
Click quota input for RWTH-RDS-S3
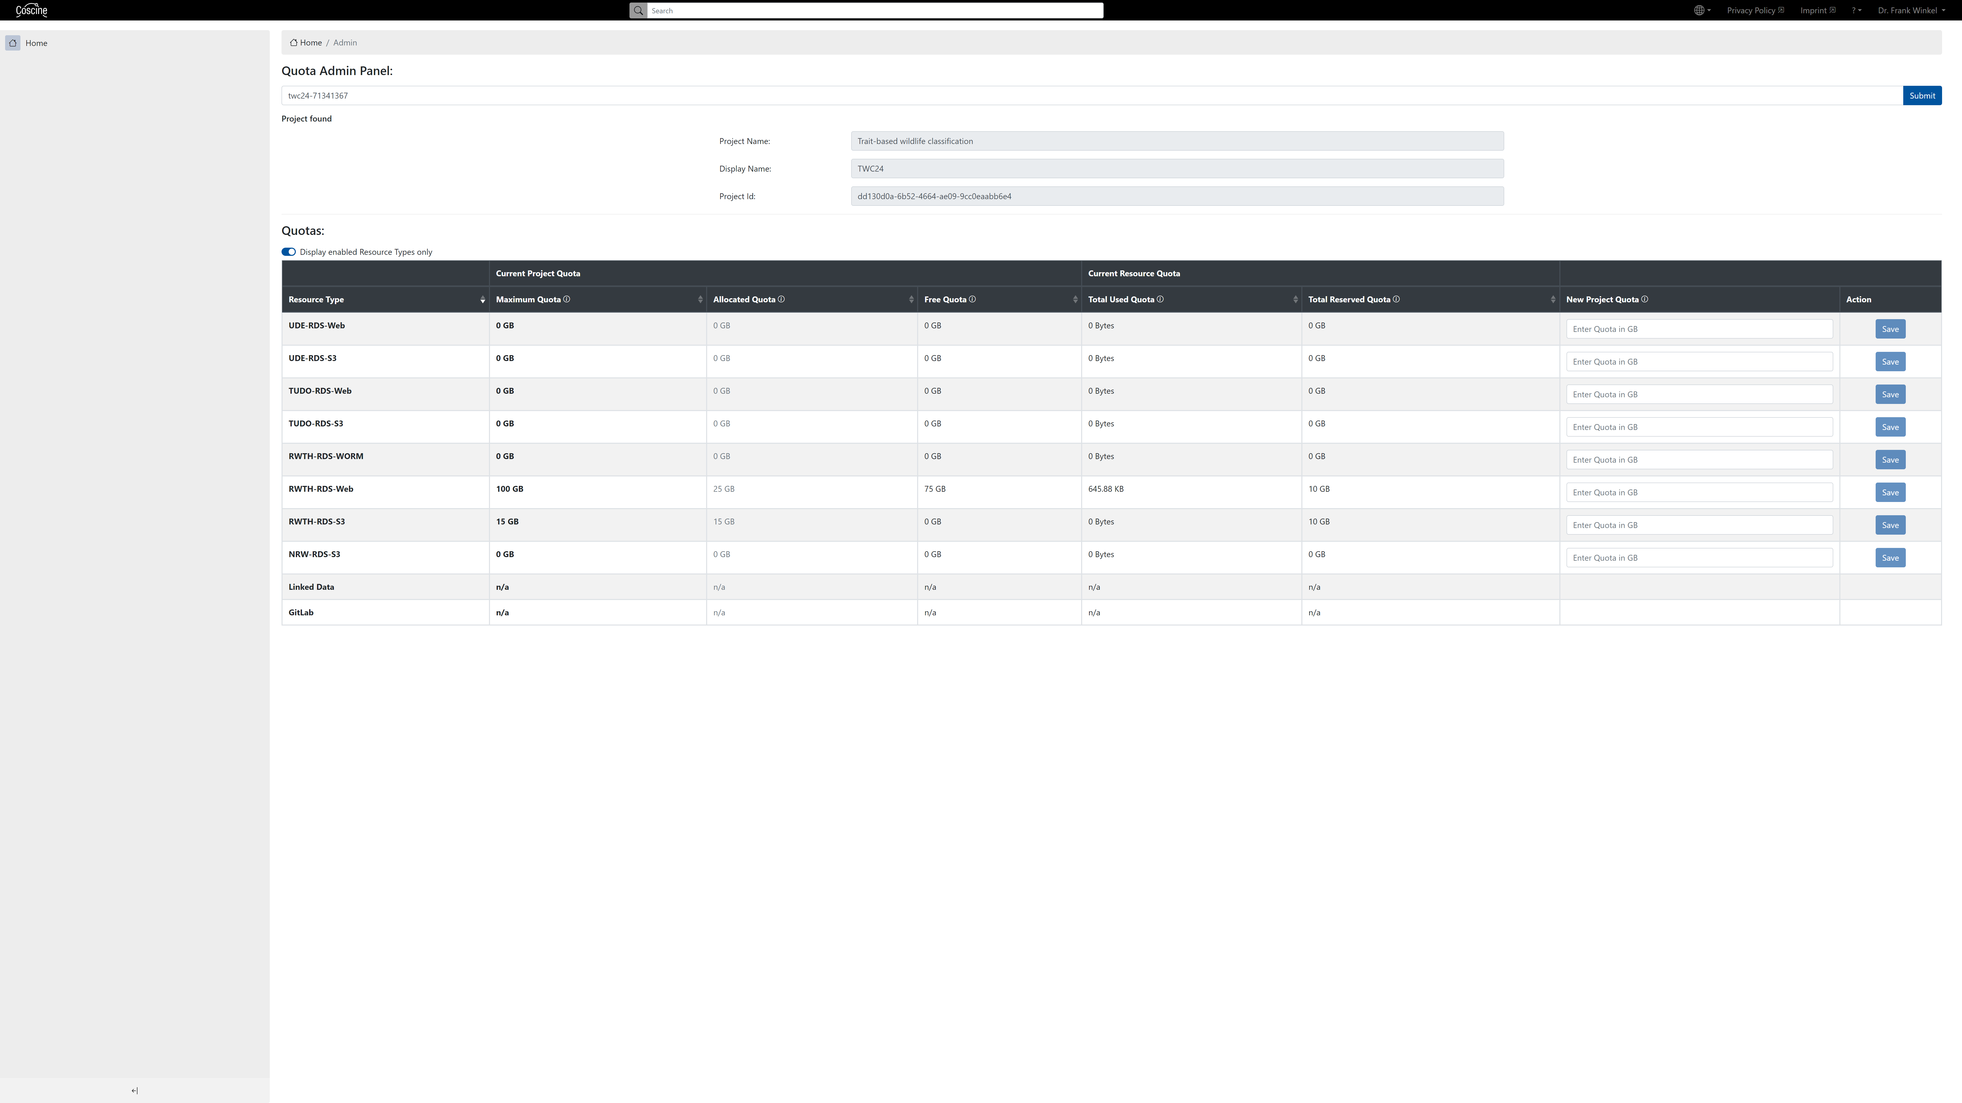point(1699,525)
